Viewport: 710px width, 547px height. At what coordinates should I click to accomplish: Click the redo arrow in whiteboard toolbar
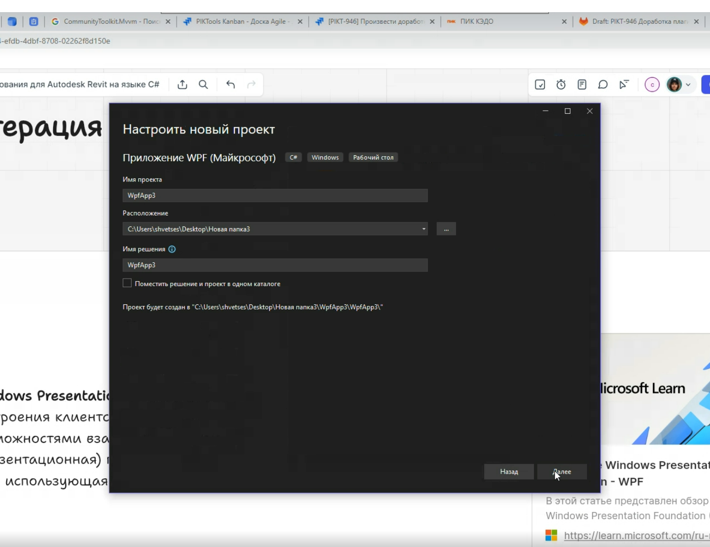click(252, 84)
